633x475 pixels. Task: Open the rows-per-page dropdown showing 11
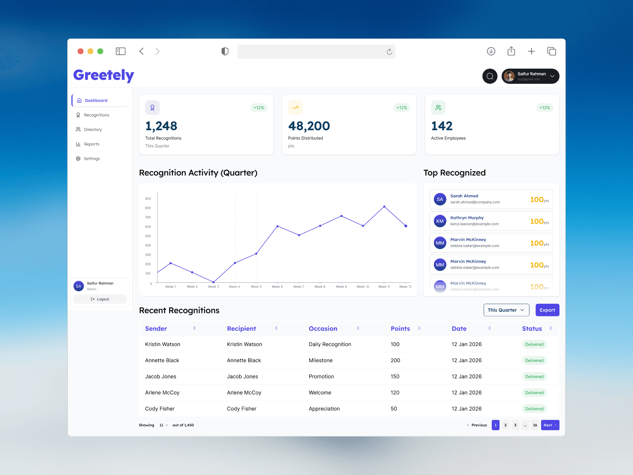[164, 425]
